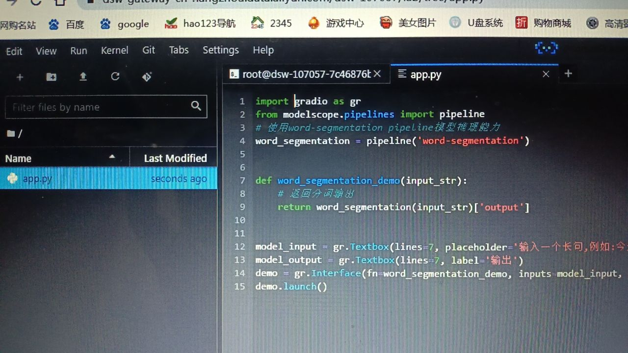Sort files by the Last Modified column

(173, 158)
